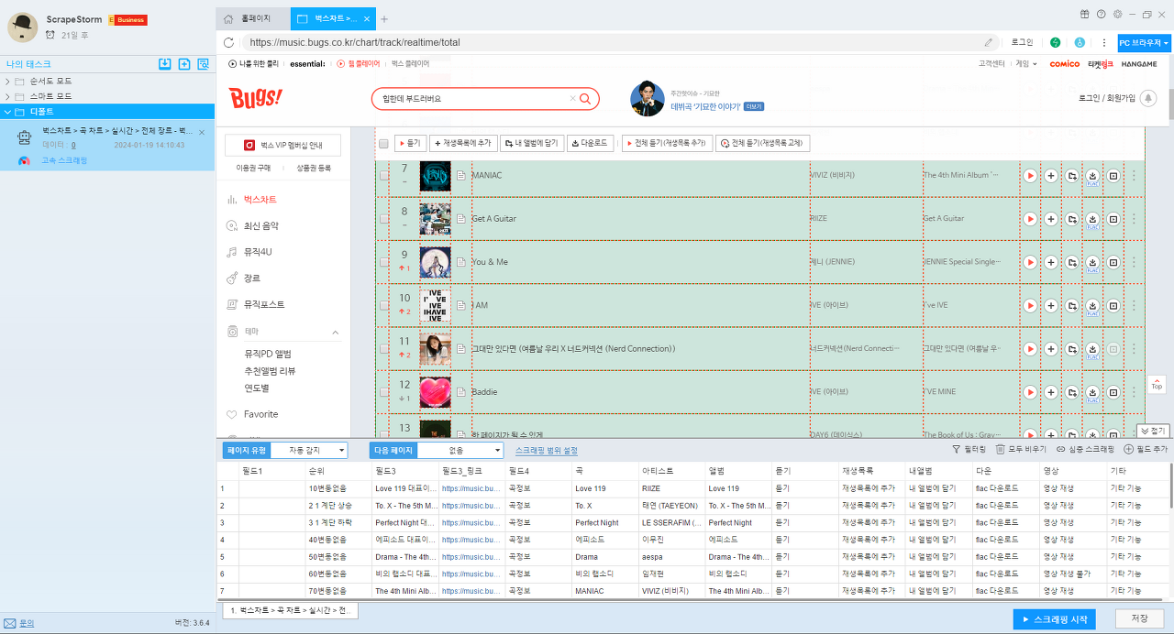Collapse the 디폴트 folder
Image resolution: width=1174 pixels, height=634 pixels.
click(8, 111)
